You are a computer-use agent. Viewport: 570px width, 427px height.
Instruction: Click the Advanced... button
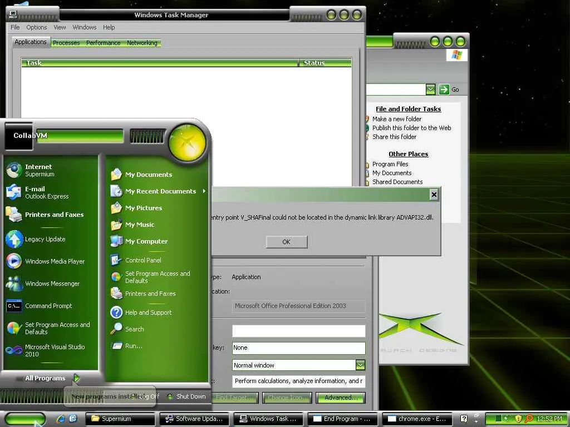pyautogui.click(x=341, y=398)
